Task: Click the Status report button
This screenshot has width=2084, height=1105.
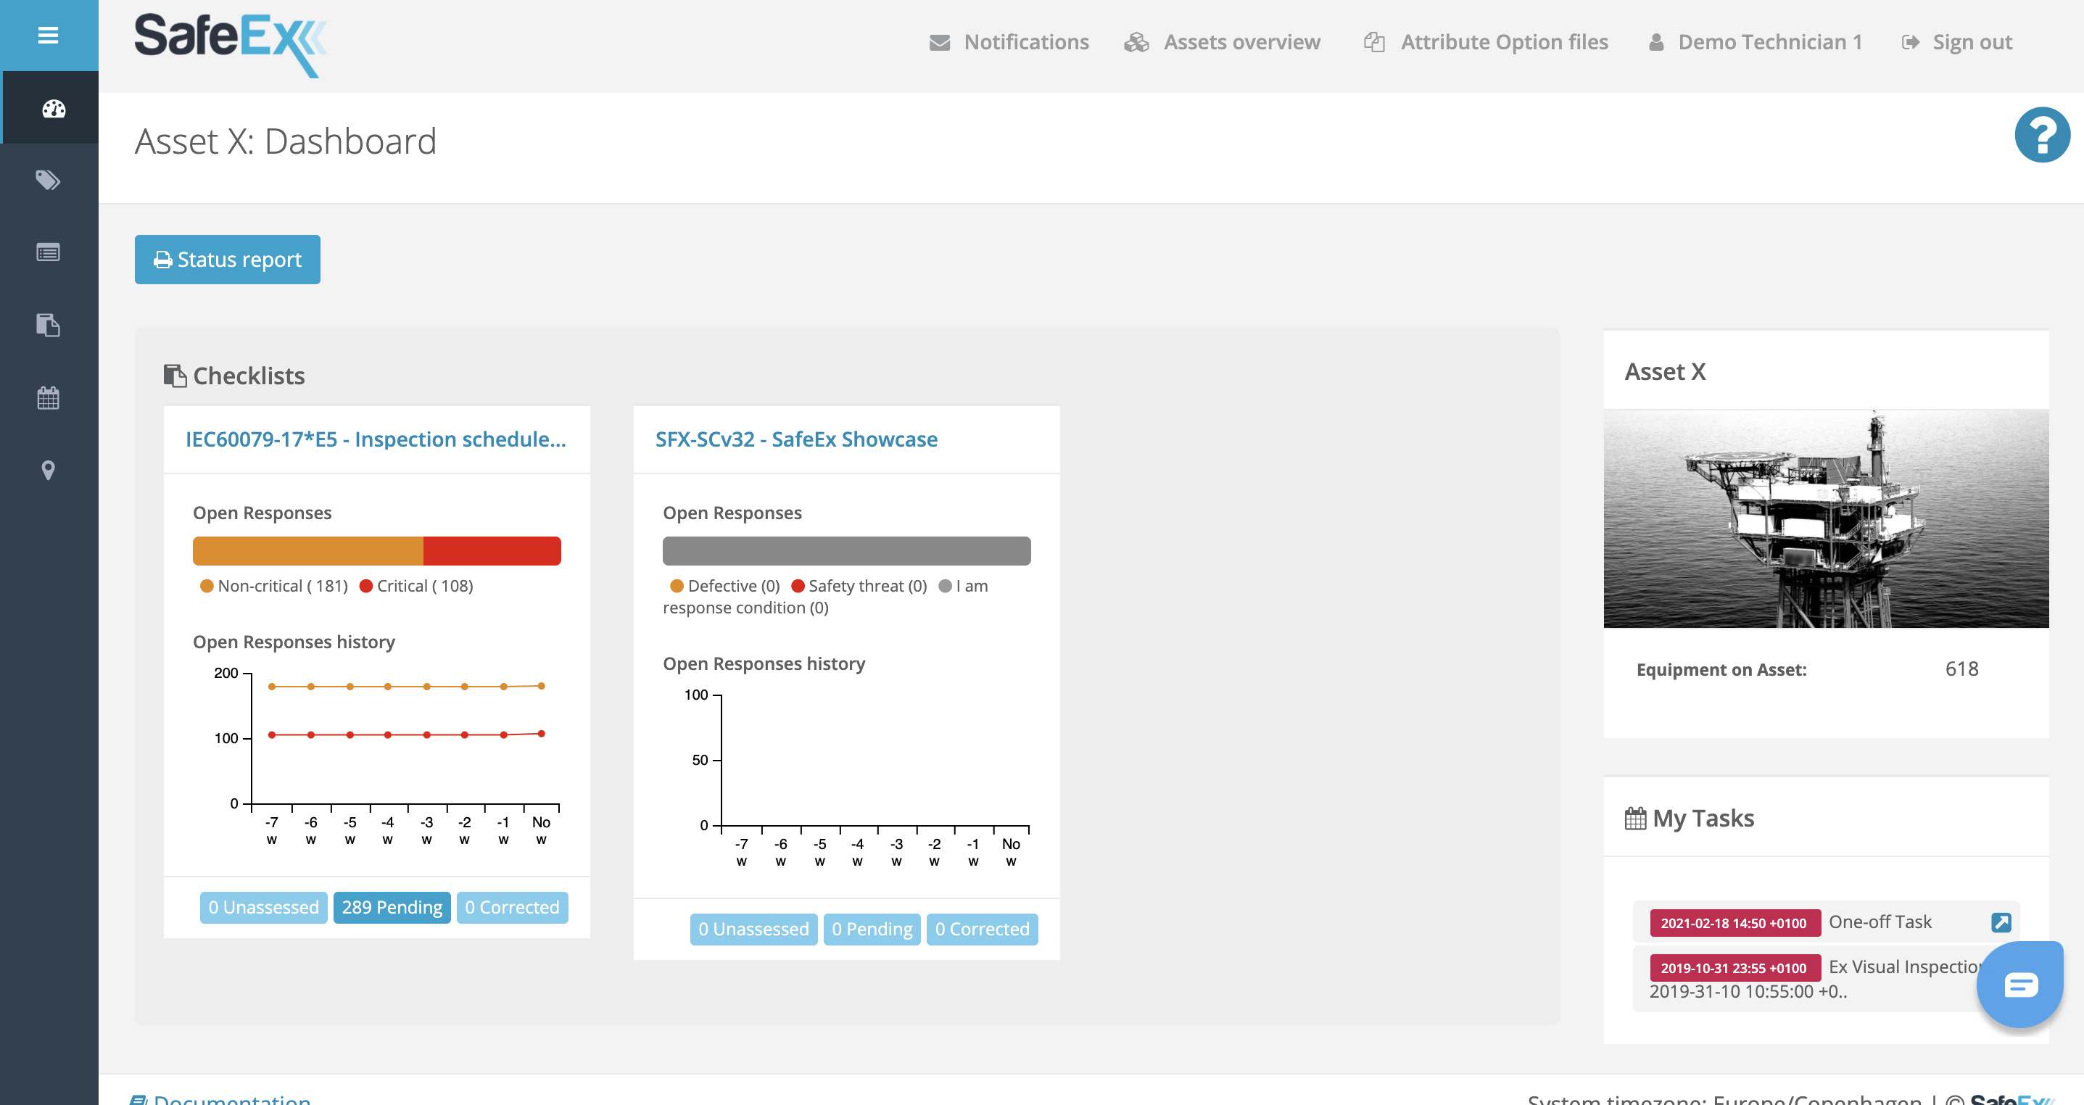Action: pos(228,260)
